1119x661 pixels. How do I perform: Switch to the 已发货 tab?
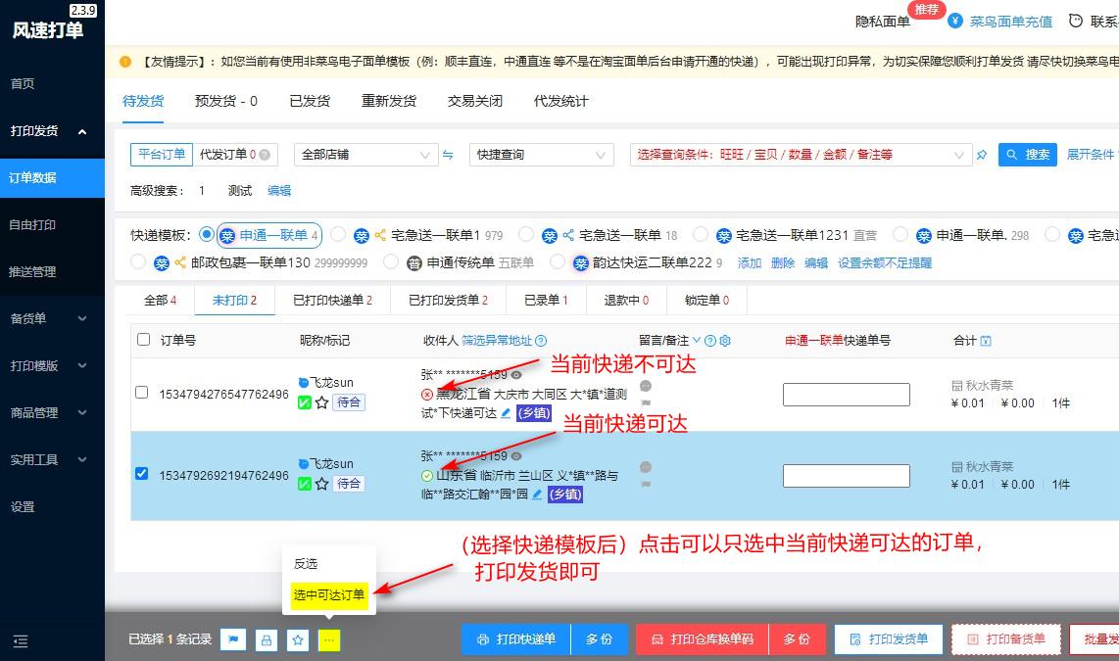click(311, 100)
